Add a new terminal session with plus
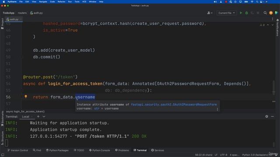Image resolution: width=280 pixels, height=157 pixels. pyautogui.click(x=38, y=116)
